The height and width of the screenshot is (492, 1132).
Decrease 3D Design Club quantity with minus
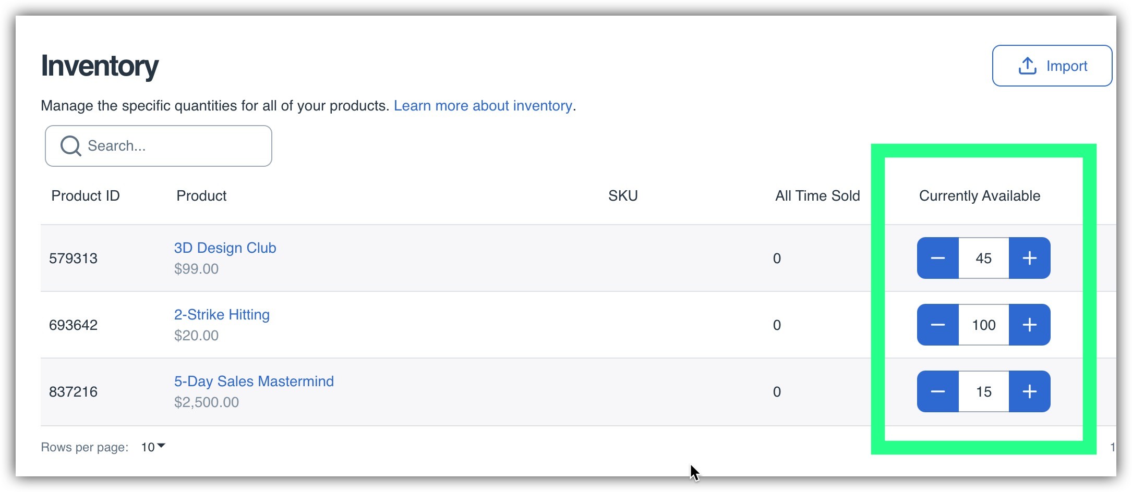point(937,258)
